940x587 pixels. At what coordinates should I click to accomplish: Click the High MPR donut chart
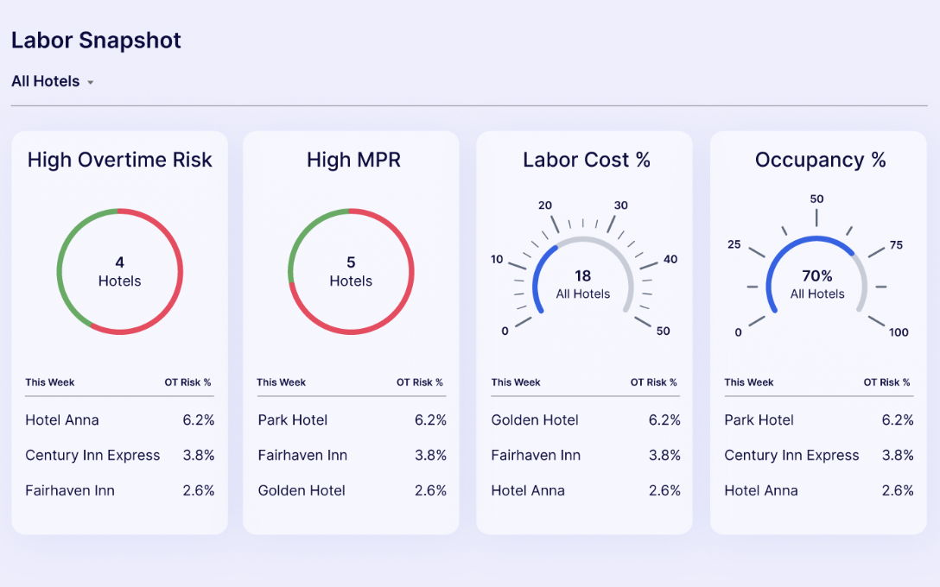click(x=351, y=271)
